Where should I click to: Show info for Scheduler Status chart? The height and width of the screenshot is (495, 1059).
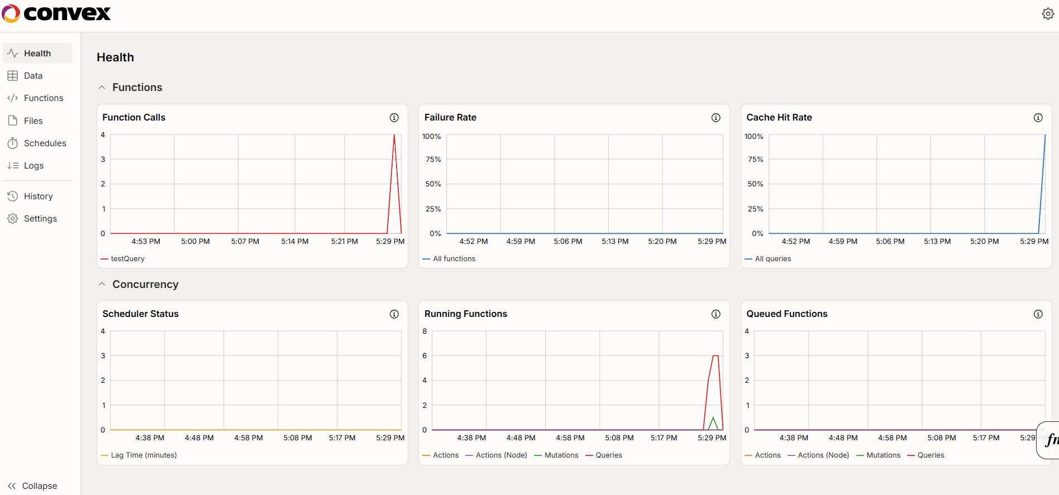[394, 314]
